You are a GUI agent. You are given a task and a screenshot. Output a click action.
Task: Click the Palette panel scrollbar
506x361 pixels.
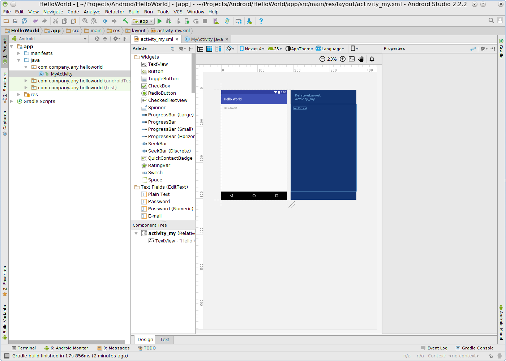point(194,73)
